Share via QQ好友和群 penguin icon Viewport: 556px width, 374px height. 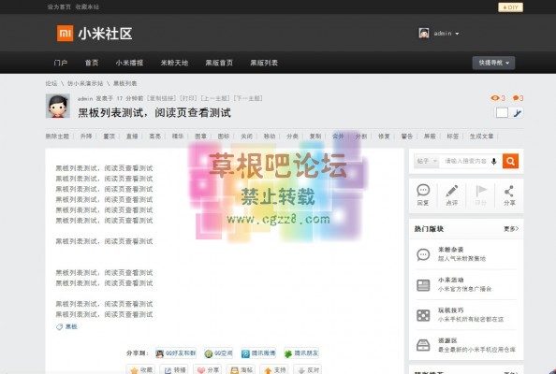pos(159,353)
